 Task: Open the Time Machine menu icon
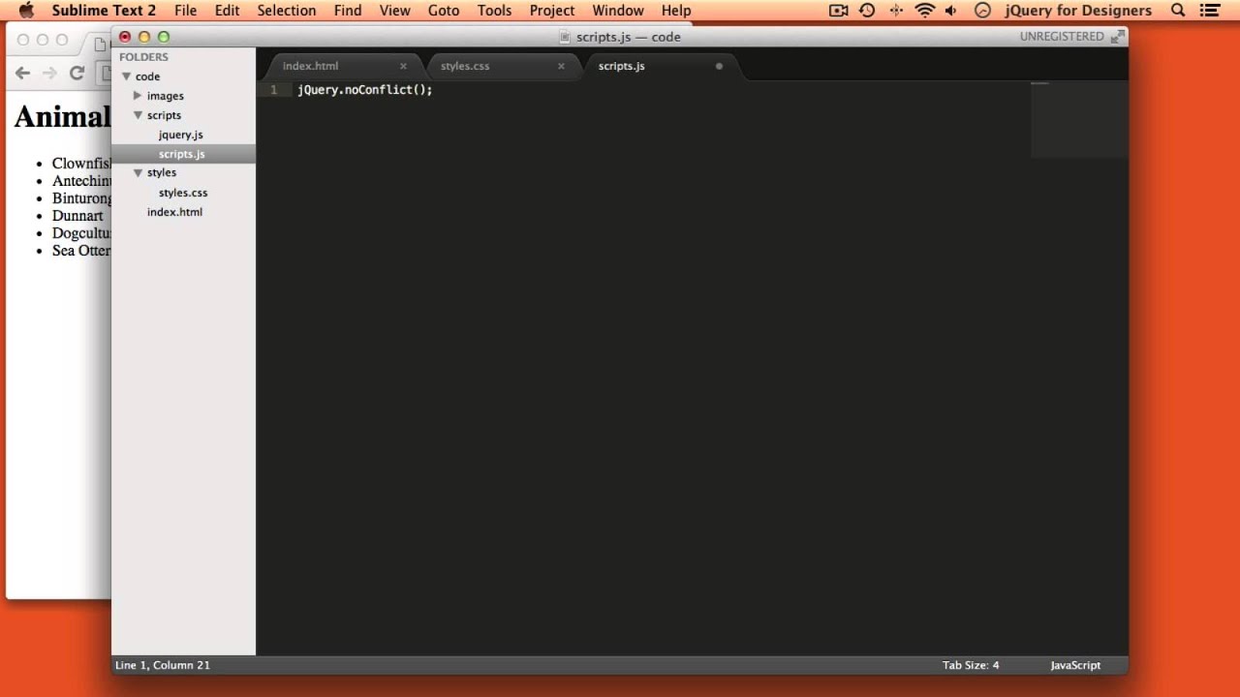click(867, 11)
